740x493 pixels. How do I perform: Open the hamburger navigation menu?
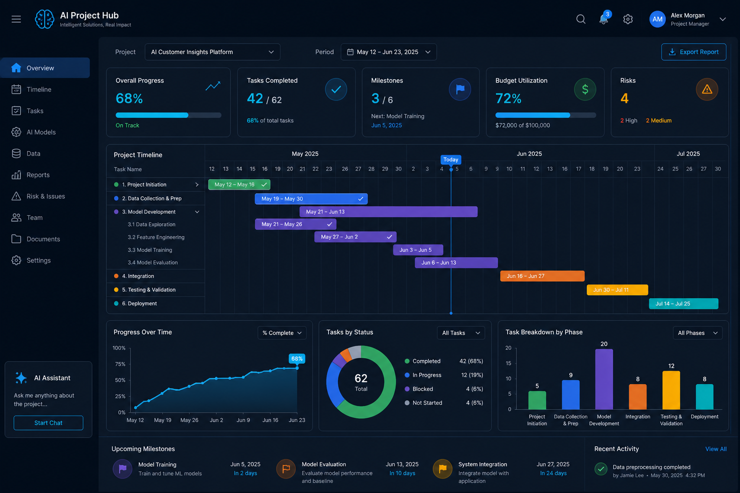pos(16,19)
